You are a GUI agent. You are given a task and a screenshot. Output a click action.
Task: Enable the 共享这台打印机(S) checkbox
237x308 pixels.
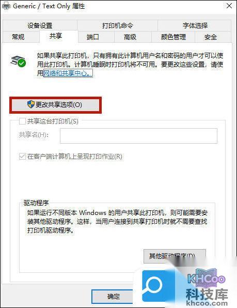pyautogui.click(x=22, y=121)
